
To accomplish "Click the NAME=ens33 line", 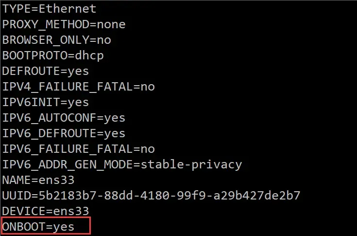I will [46, 180].
